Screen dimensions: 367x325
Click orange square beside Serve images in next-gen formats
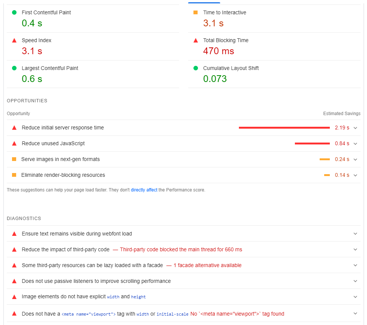(14, 159)
